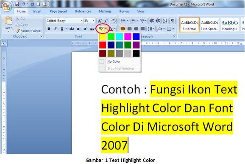Clear formatting from selection
The width and height of the screenshot is (245, 164).
(x=113, y=21)
